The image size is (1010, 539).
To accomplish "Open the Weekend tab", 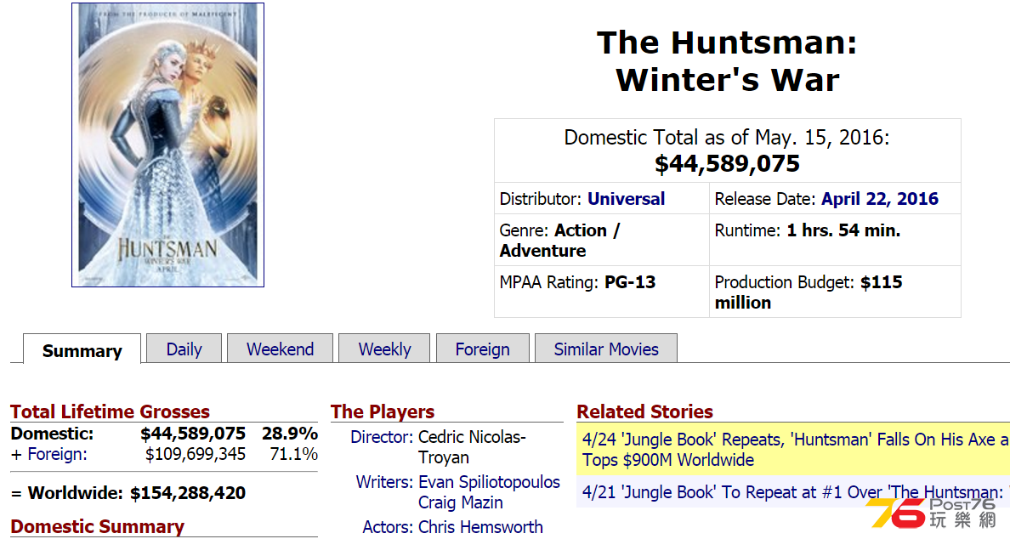I will pos(281,349).
